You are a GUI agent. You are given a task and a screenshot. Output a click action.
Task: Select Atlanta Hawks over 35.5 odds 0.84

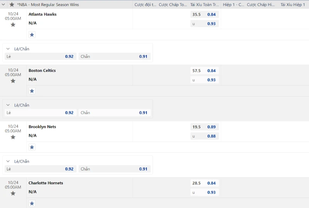point(205,15)
